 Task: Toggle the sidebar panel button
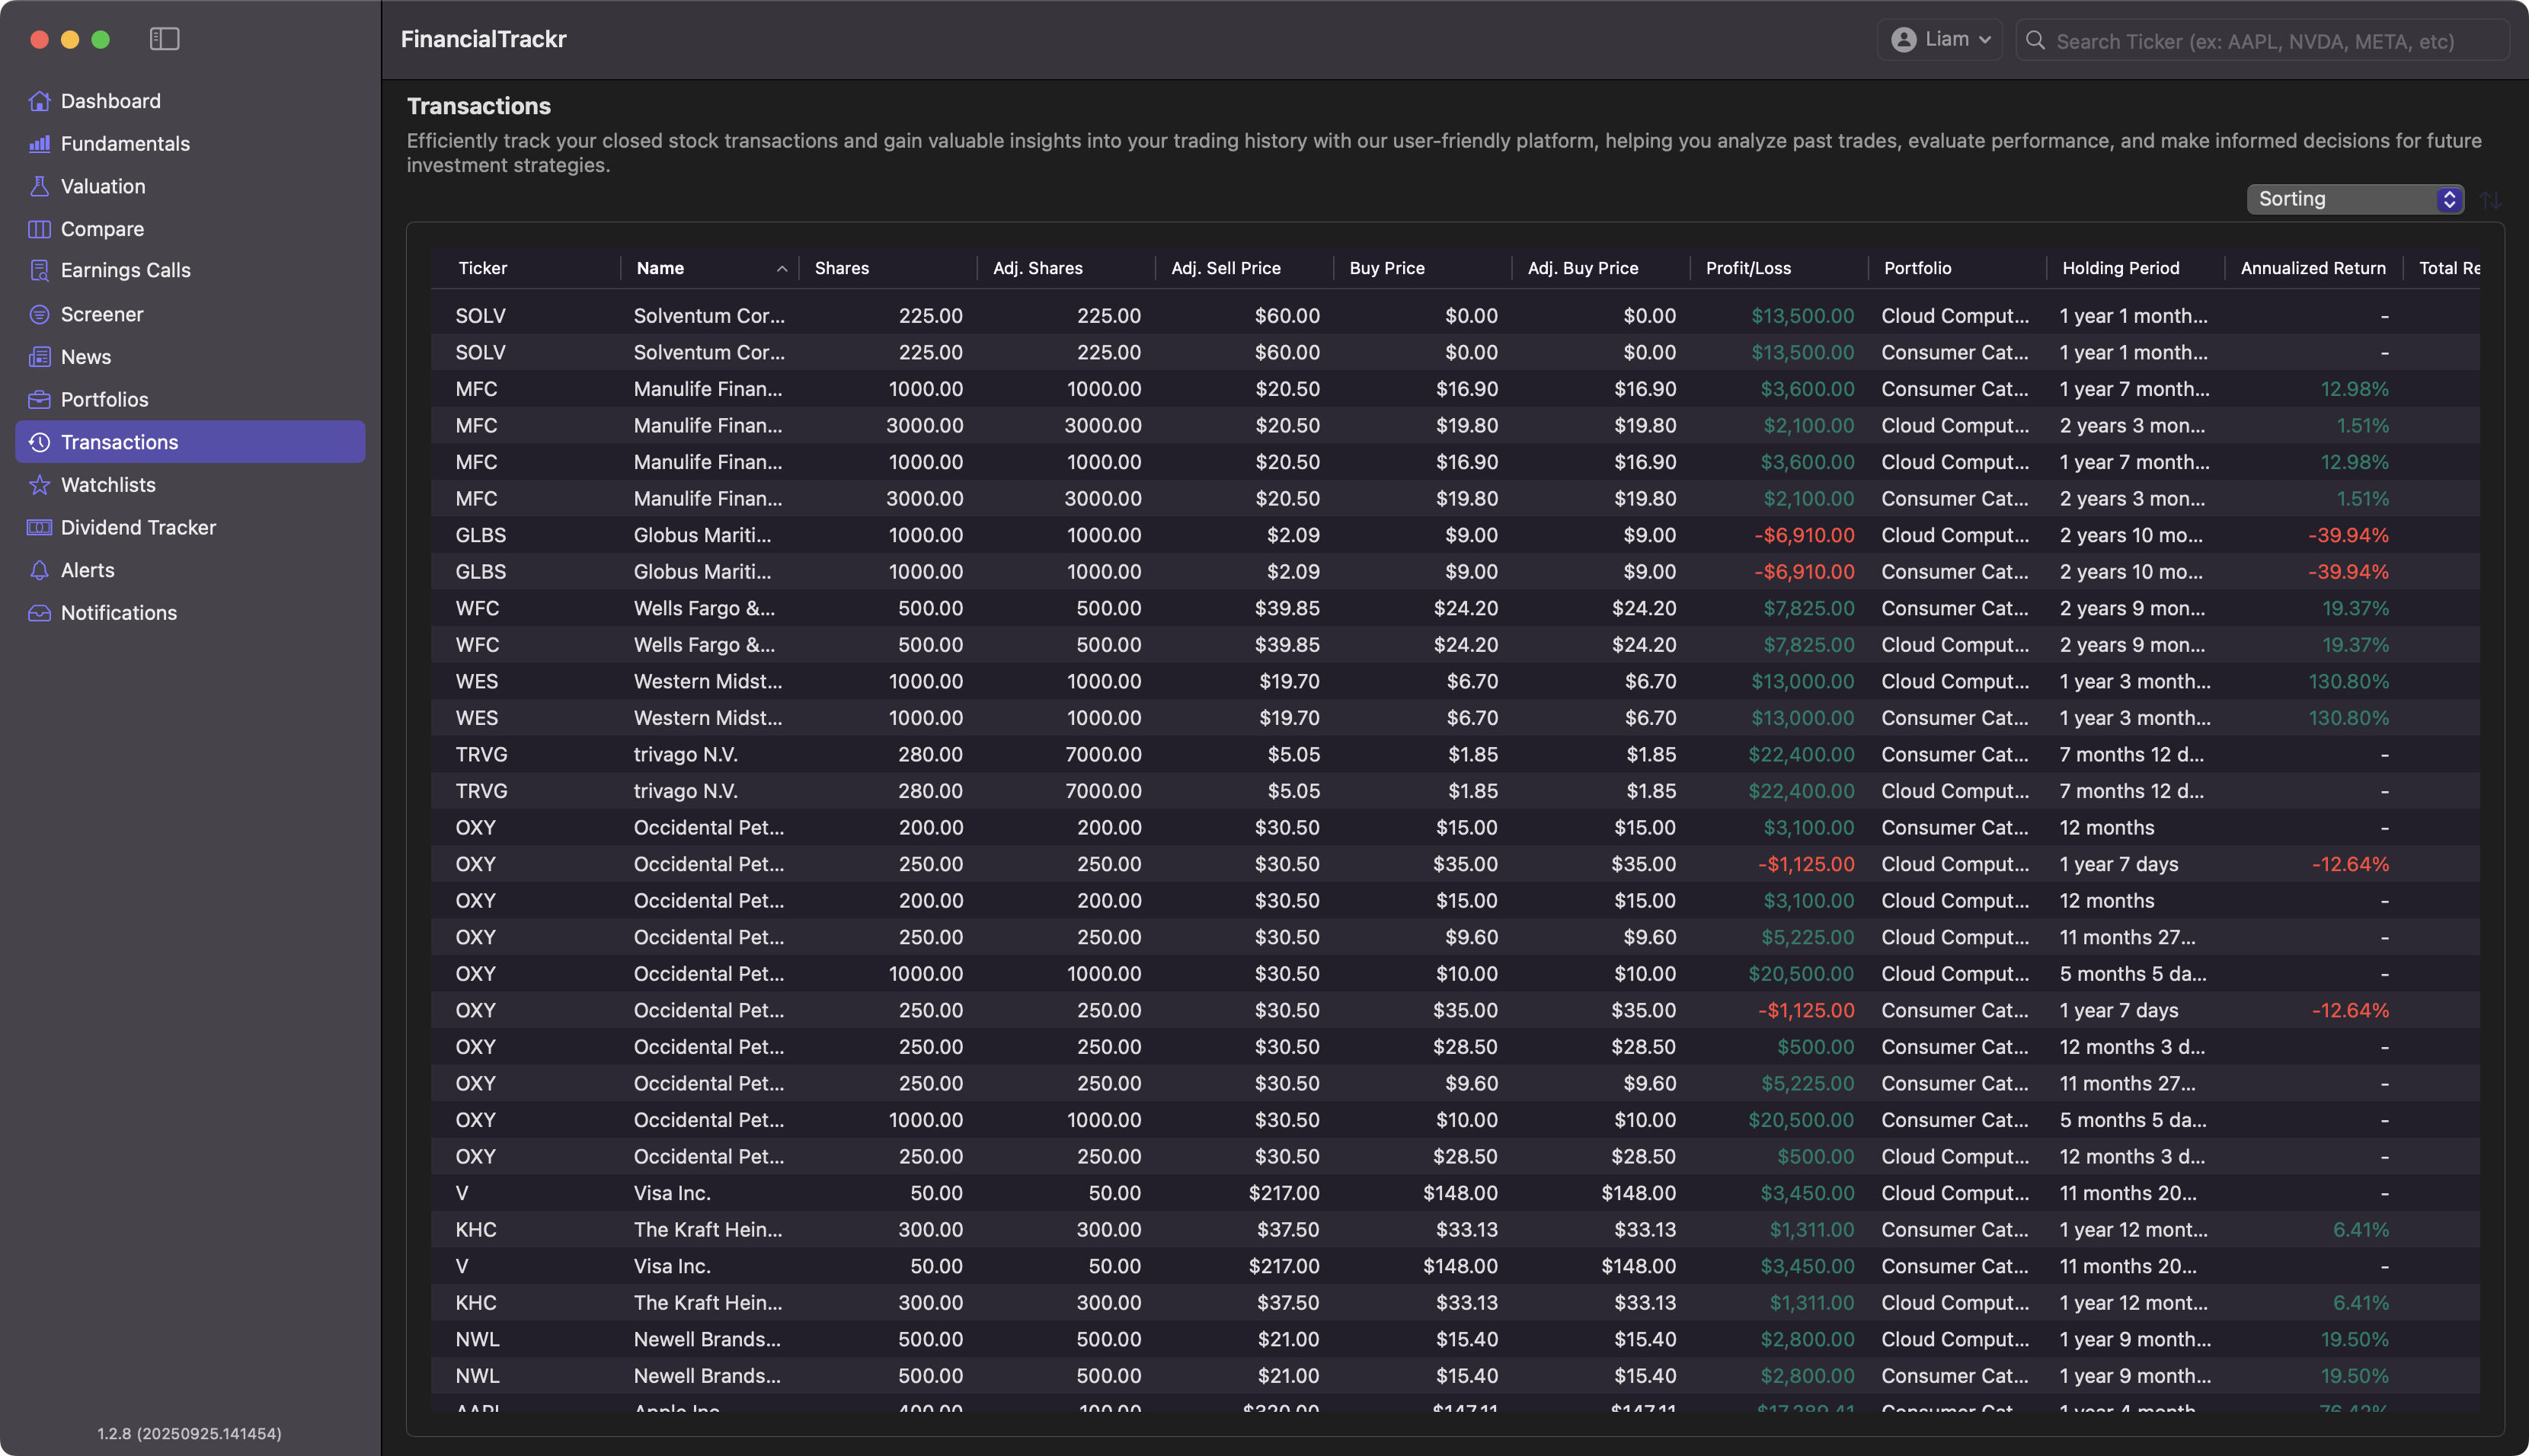164,39
